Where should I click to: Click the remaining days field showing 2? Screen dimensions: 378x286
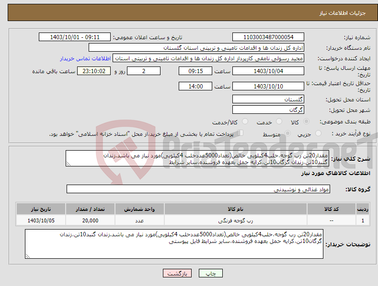(144, 71)
